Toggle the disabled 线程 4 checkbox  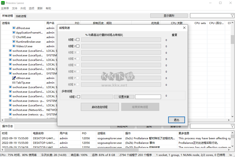tap(78, 59)
